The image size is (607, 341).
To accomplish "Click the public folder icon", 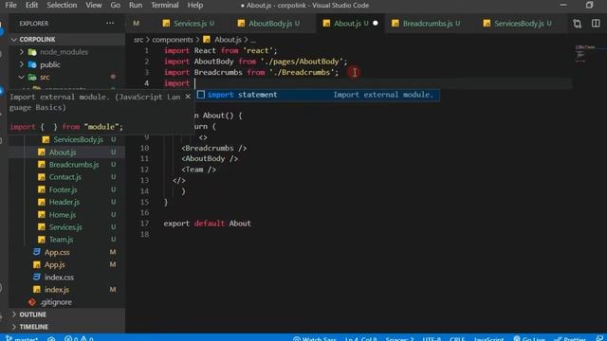I will click(x=32, y=64).
